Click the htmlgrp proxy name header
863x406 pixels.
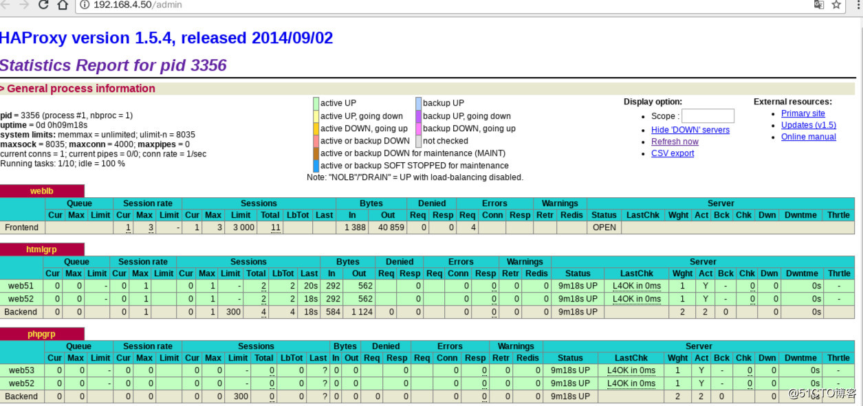[x=42, y=249]
